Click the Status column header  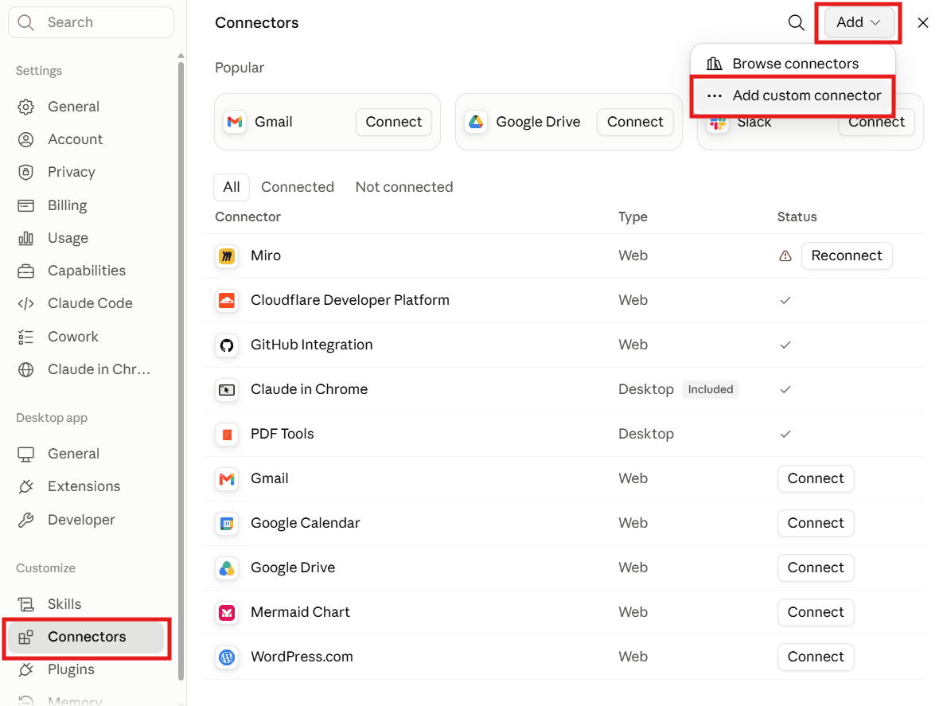pos(797,216)
